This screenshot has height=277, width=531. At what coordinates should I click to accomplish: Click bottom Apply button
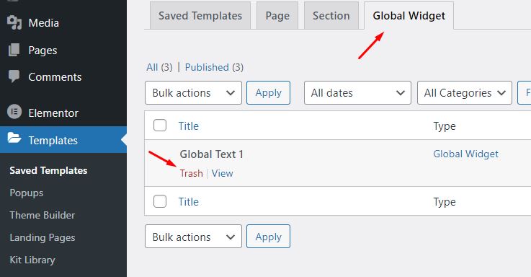click(268, 237)
